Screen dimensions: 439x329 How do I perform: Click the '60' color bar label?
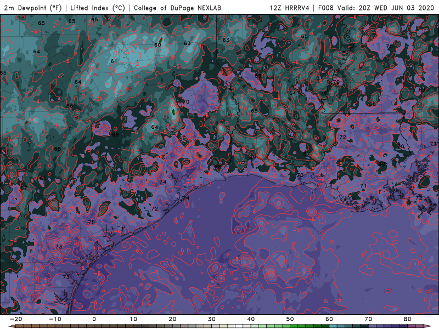point(329,319)
